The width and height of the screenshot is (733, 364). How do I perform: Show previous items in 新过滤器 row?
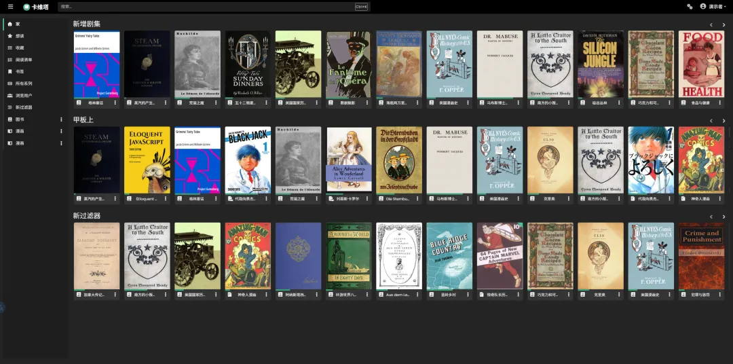711,217
